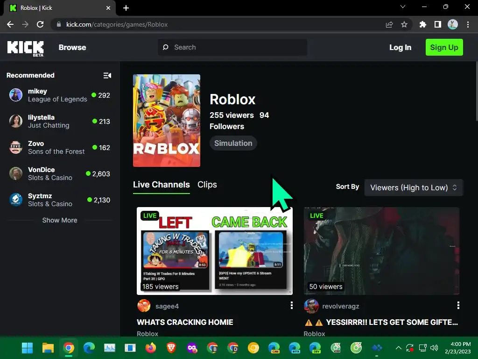478x359 pixels.
Task: Open revolveragz channel name link
Action: coord(340,306)
